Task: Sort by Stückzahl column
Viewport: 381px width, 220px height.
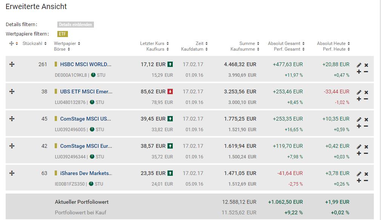Action: pos(34,43)
